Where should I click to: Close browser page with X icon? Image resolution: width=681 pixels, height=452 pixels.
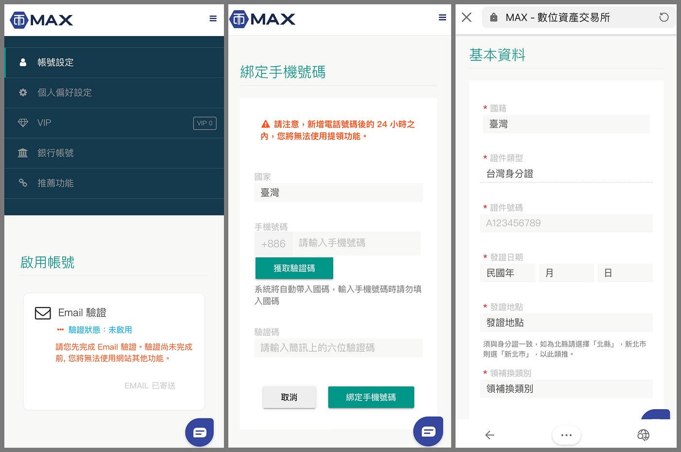466,18
